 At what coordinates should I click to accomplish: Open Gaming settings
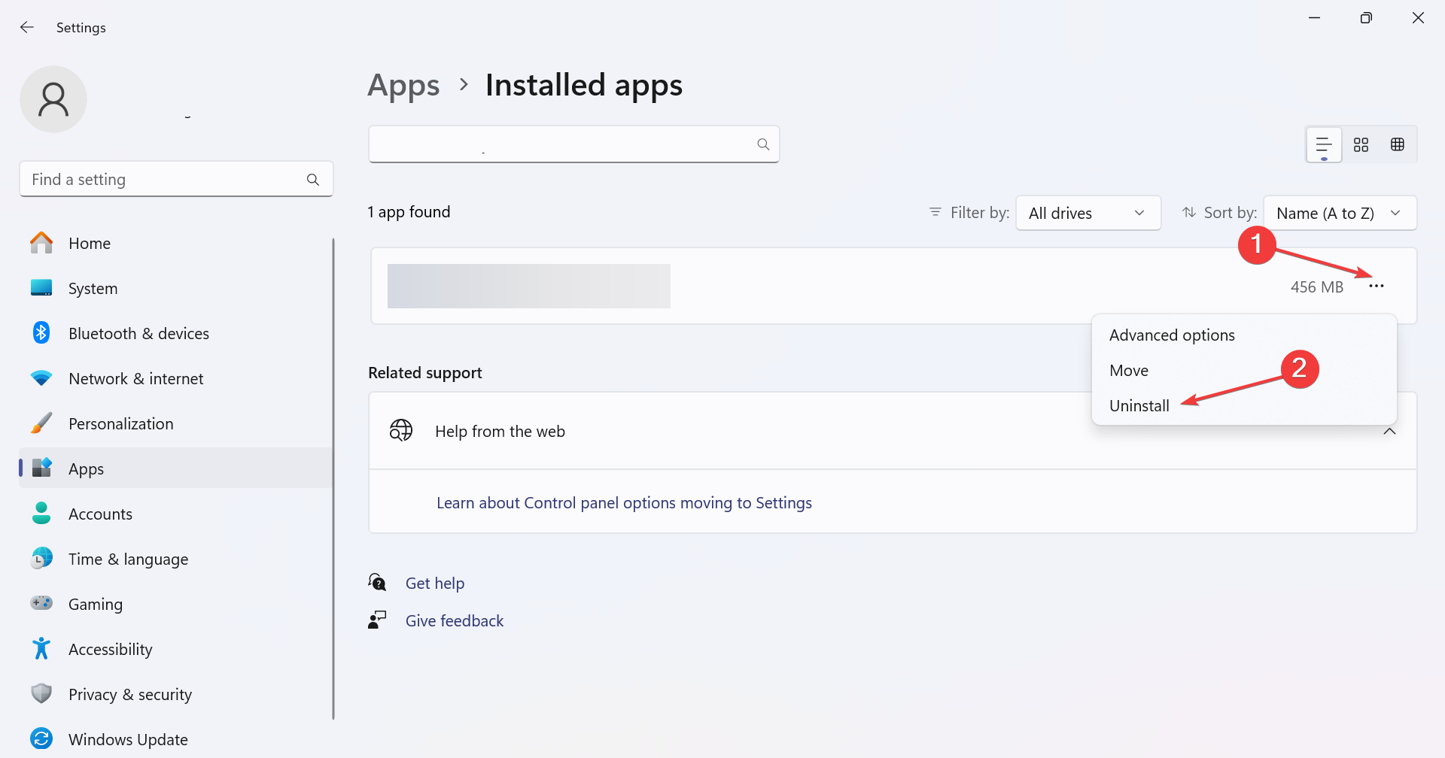pos(176,604)
